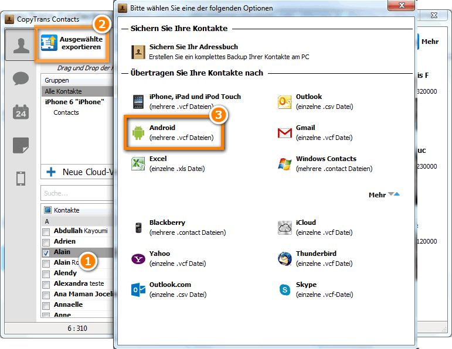The image size is (452, 349).
Task: Open the Notes sidebar icon
Action: 21,145
